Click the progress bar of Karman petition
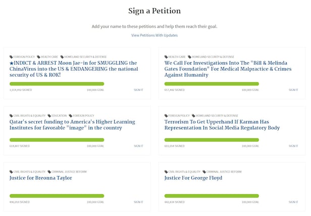This screenshot has width=311, height=216. coord(212,140)
